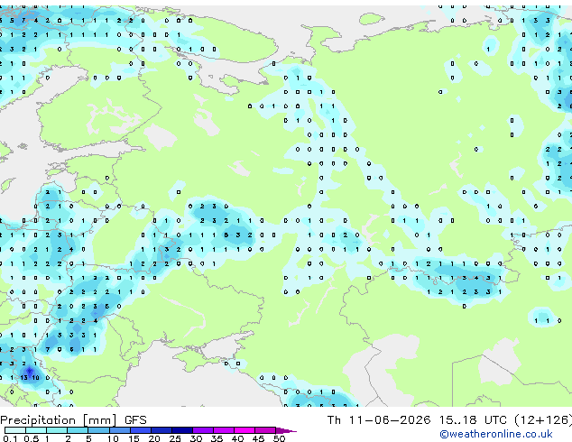
Task: Select legend swatch between 0.5 and 1
Action: [x=36, y=430]
